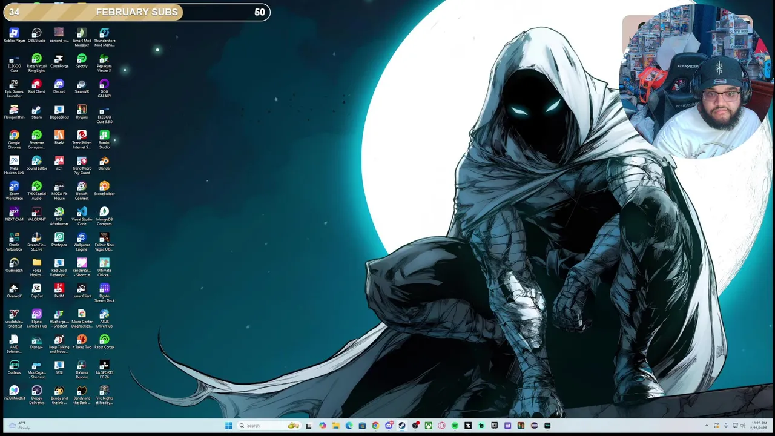Show hidden system tray icons

coord(707,426)
